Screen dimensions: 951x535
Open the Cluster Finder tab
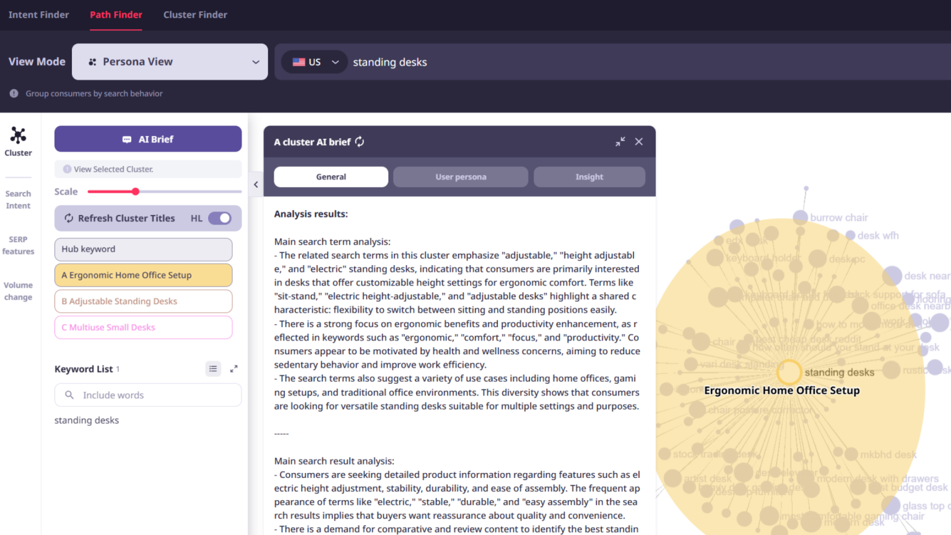pyautogui.click(x=195, y=14)
